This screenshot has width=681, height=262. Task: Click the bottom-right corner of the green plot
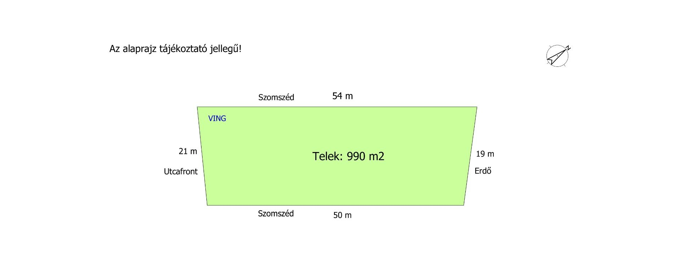pyautogui.click(x=464, y=205)
